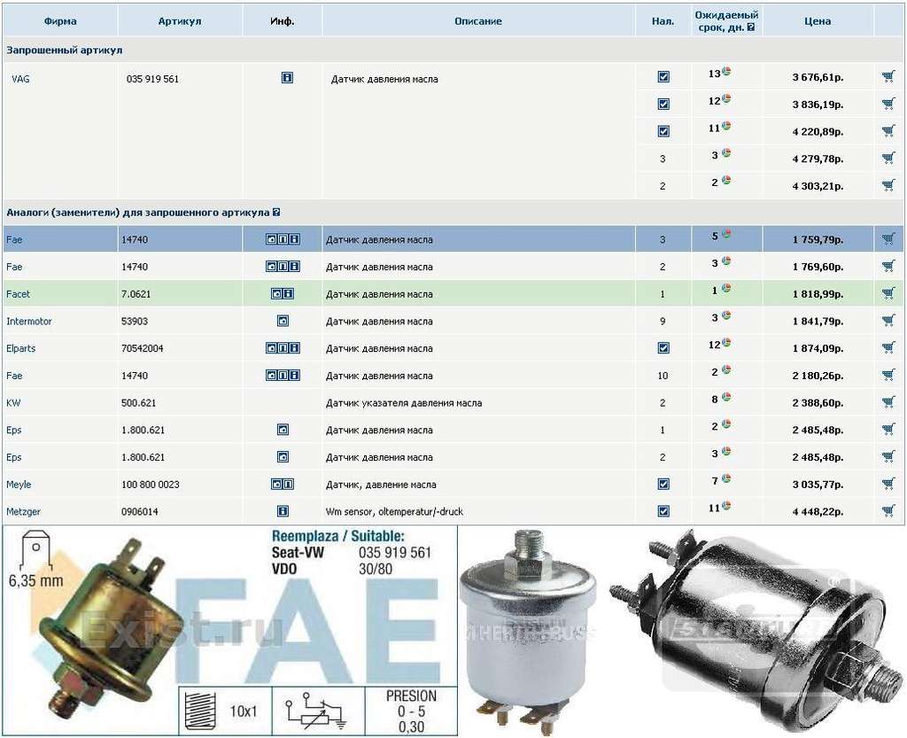Screen dimensions: 907x738
Task: Add Fae 1 759,79р. item to cart
Action: (x=888, y=238)
